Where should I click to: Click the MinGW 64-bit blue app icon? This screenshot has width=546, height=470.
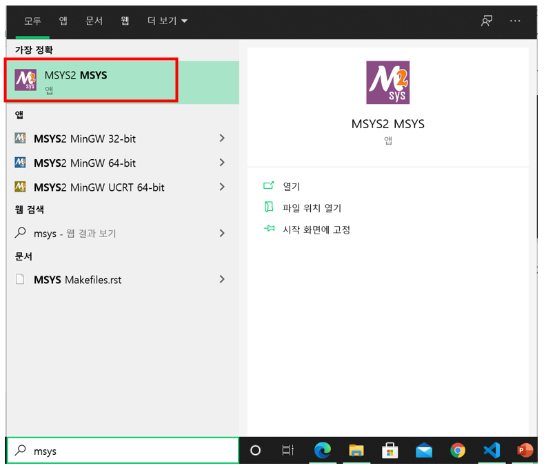tap(20, 162)
